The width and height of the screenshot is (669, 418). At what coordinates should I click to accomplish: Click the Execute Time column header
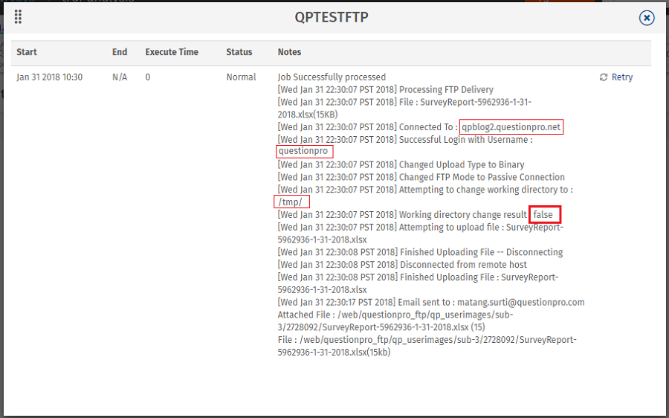coord(172,52)
